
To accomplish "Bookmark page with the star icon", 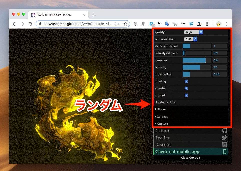I will 125,24.
